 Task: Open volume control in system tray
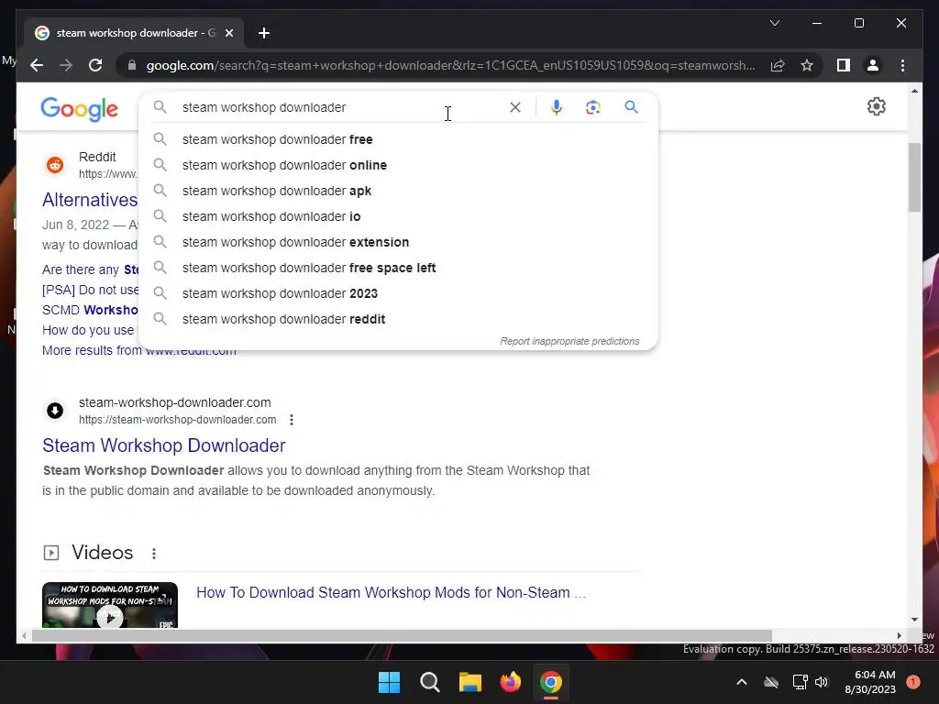(822, 682)
